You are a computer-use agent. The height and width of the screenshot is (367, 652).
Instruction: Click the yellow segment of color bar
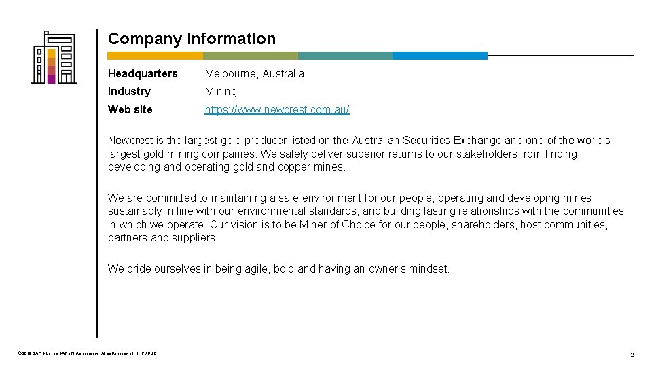tap(155, 56)
